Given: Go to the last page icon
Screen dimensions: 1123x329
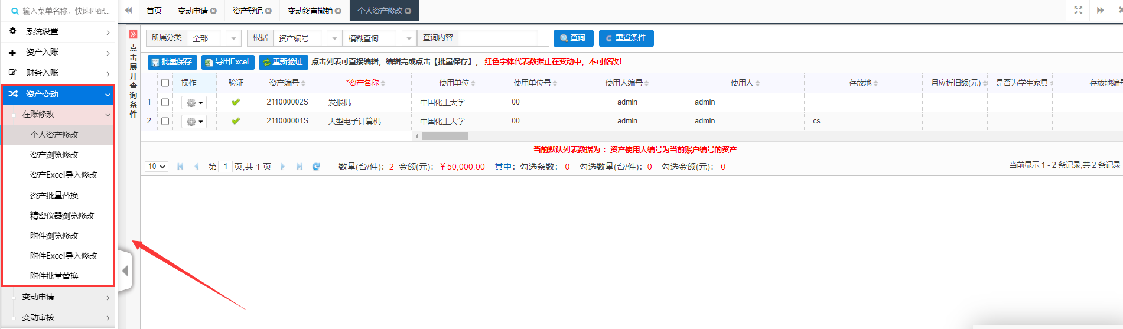Looking at the screenshot, I should point(300,167).
